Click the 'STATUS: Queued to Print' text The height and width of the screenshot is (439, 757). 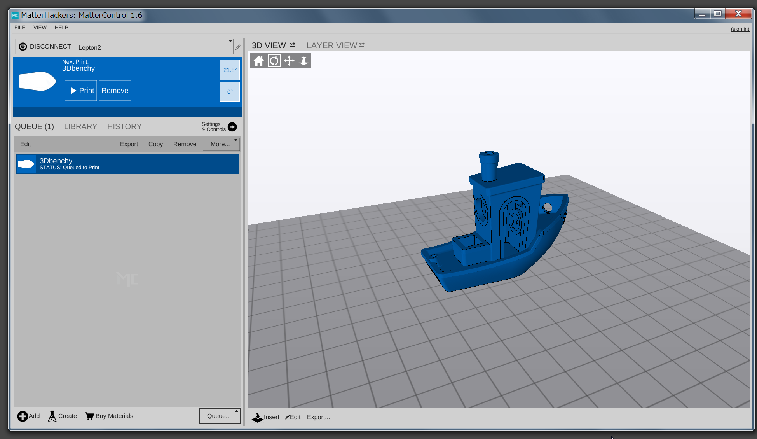69,168
